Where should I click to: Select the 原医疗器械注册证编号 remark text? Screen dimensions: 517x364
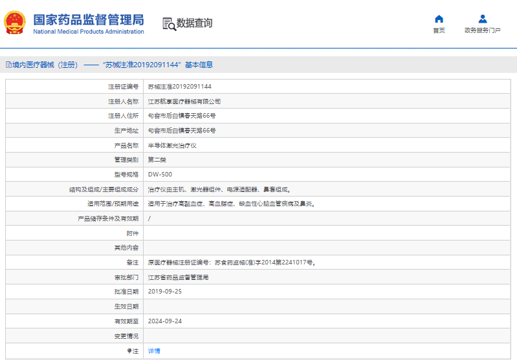[232, 262]
